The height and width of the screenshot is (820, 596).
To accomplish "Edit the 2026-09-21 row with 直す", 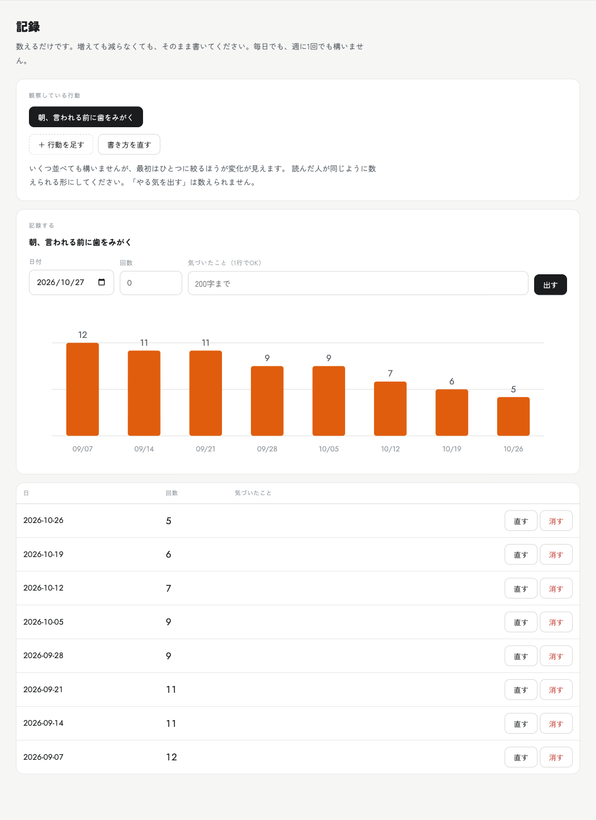I will click(521, 689).
